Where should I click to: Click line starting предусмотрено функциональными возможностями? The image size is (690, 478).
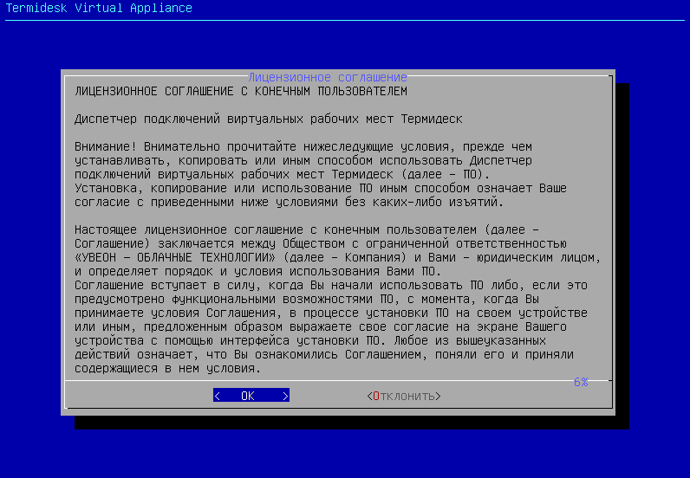tap(307, 299)
